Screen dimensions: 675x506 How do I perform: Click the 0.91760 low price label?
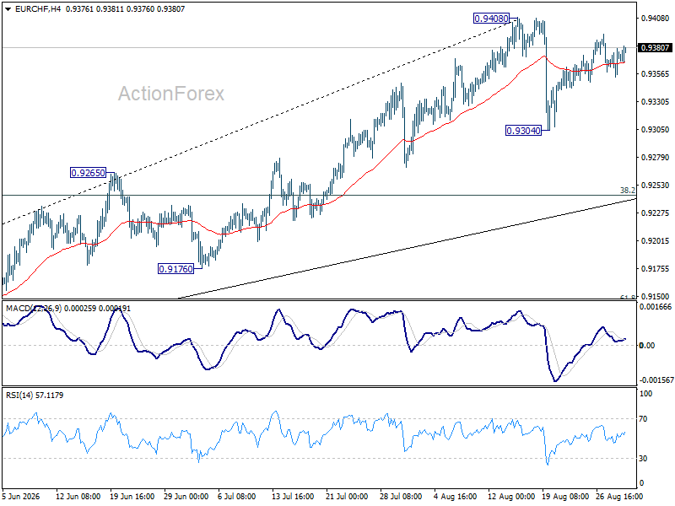coord(175,269)
